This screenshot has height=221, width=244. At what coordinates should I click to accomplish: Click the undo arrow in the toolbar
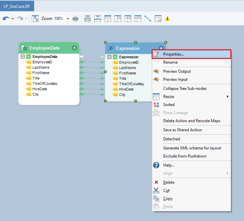6,19
